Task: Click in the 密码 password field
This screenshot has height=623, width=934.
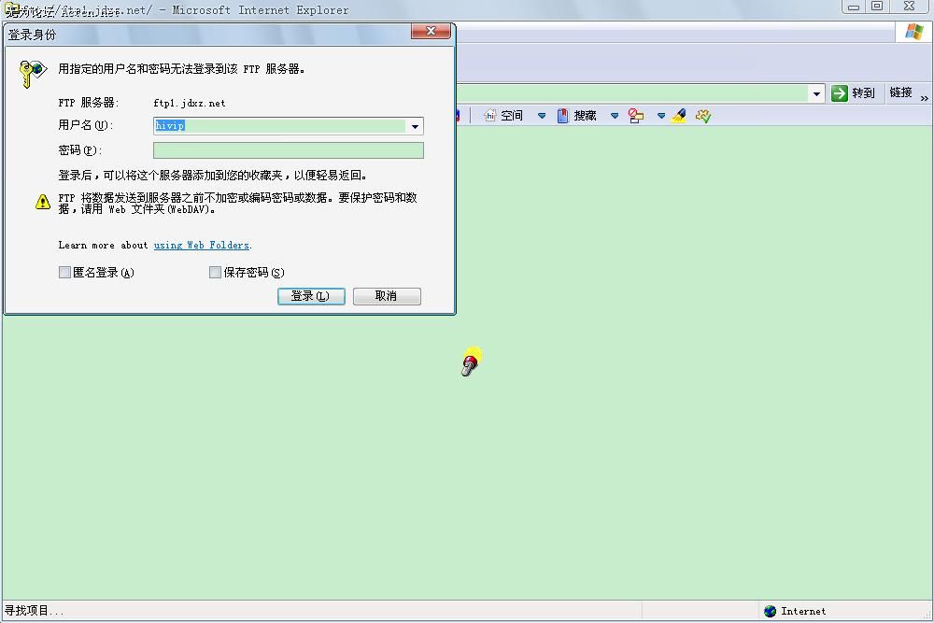Action: [289, 150]
